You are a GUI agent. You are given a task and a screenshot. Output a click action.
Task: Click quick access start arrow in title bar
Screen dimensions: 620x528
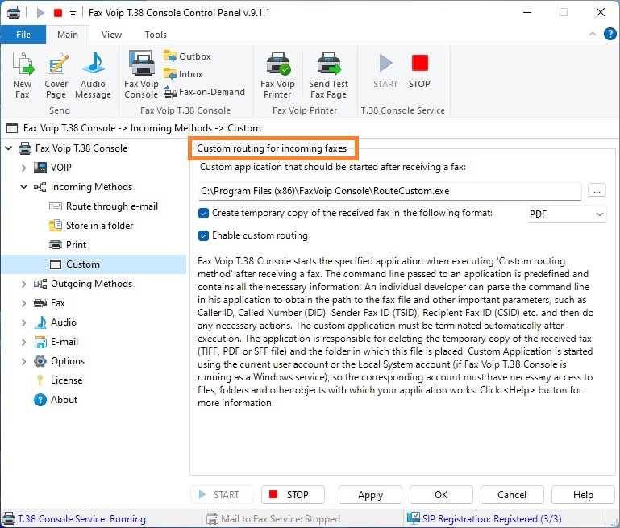pos(40,13)
